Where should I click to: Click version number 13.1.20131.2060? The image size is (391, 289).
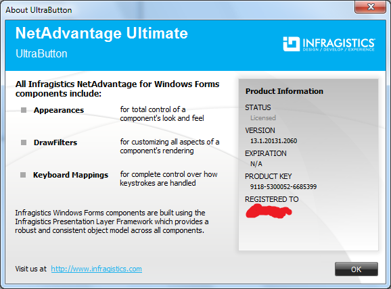273,141
